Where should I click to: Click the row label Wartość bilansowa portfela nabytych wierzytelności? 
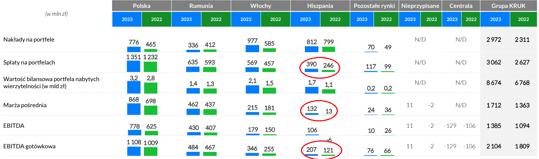[51, 82]
